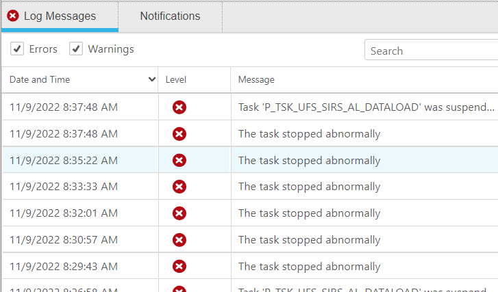This screenshot has width=498, height=292.
Task: Click into the Search field
Action: tap(432, 51)
